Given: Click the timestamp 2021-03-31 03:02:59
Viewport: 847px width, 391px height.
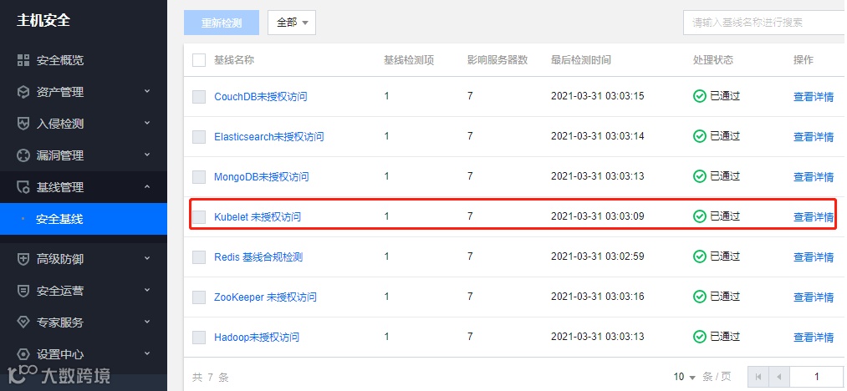Looking at the screenshot, I should [598, 256].
